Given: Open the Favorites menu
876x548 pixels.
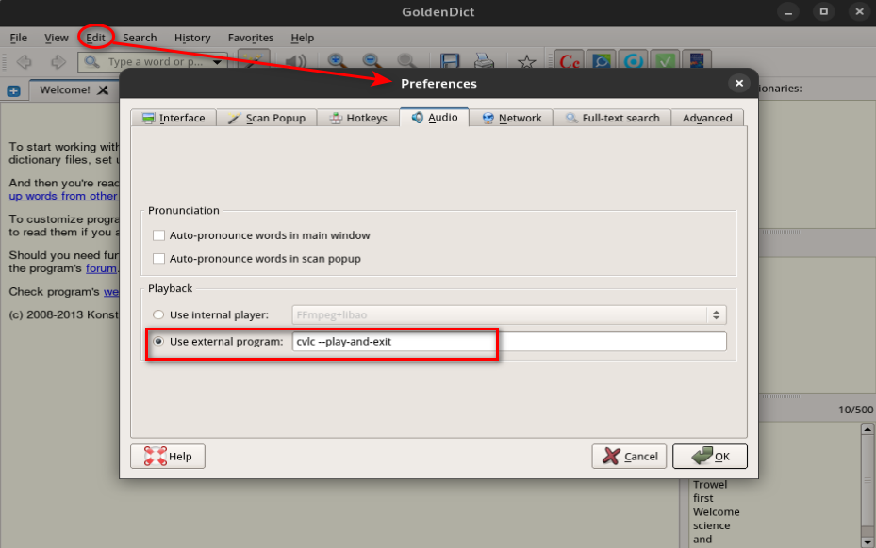Looking at the screenshot, I should (x=251, y=38).
